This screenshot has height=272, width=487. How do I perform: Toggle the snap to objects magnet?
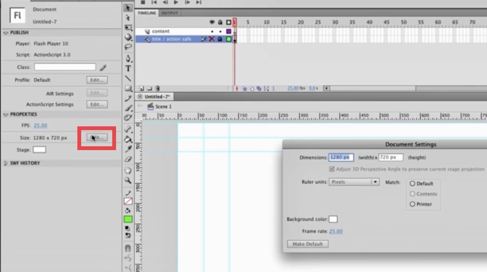click(x=128, y=248)
